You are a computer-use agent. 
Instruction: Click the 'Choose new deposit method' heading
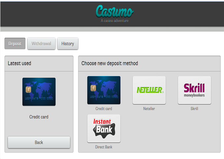110,63
